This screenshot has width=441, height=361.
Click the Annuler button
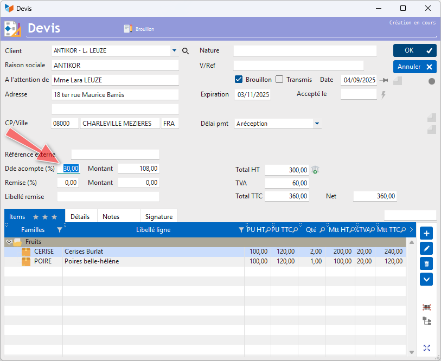[415, 67]
